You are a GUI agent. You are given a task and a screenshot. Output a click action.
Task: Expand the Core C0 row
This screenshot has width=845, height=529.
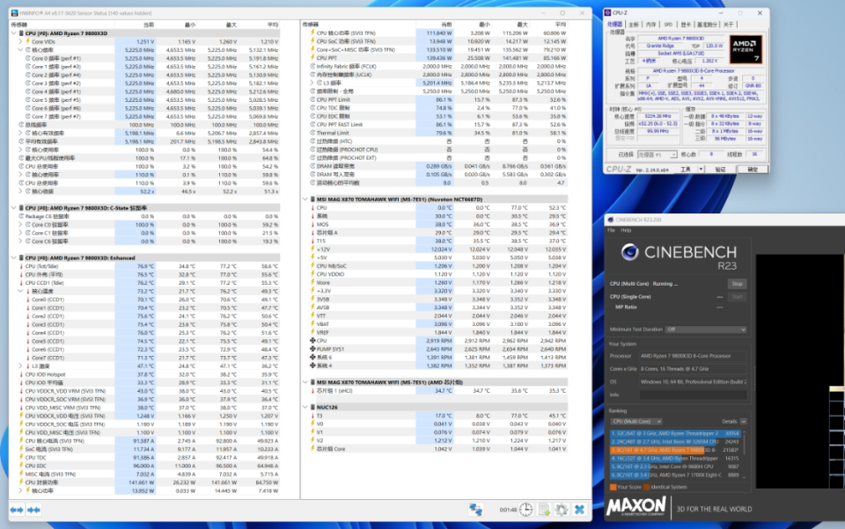click(20, 224)
